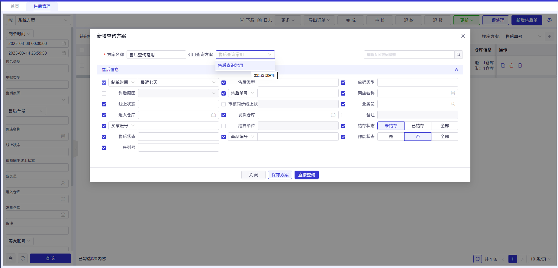Click the ascending sort arrow button
The image size is (558, 268).
pyautogui.click(x=550, y=36)
